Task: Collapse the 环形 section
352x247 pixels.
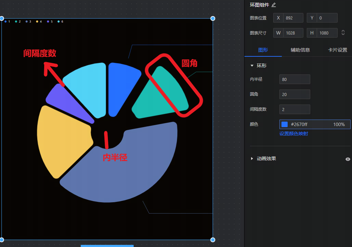Action: 252,66
